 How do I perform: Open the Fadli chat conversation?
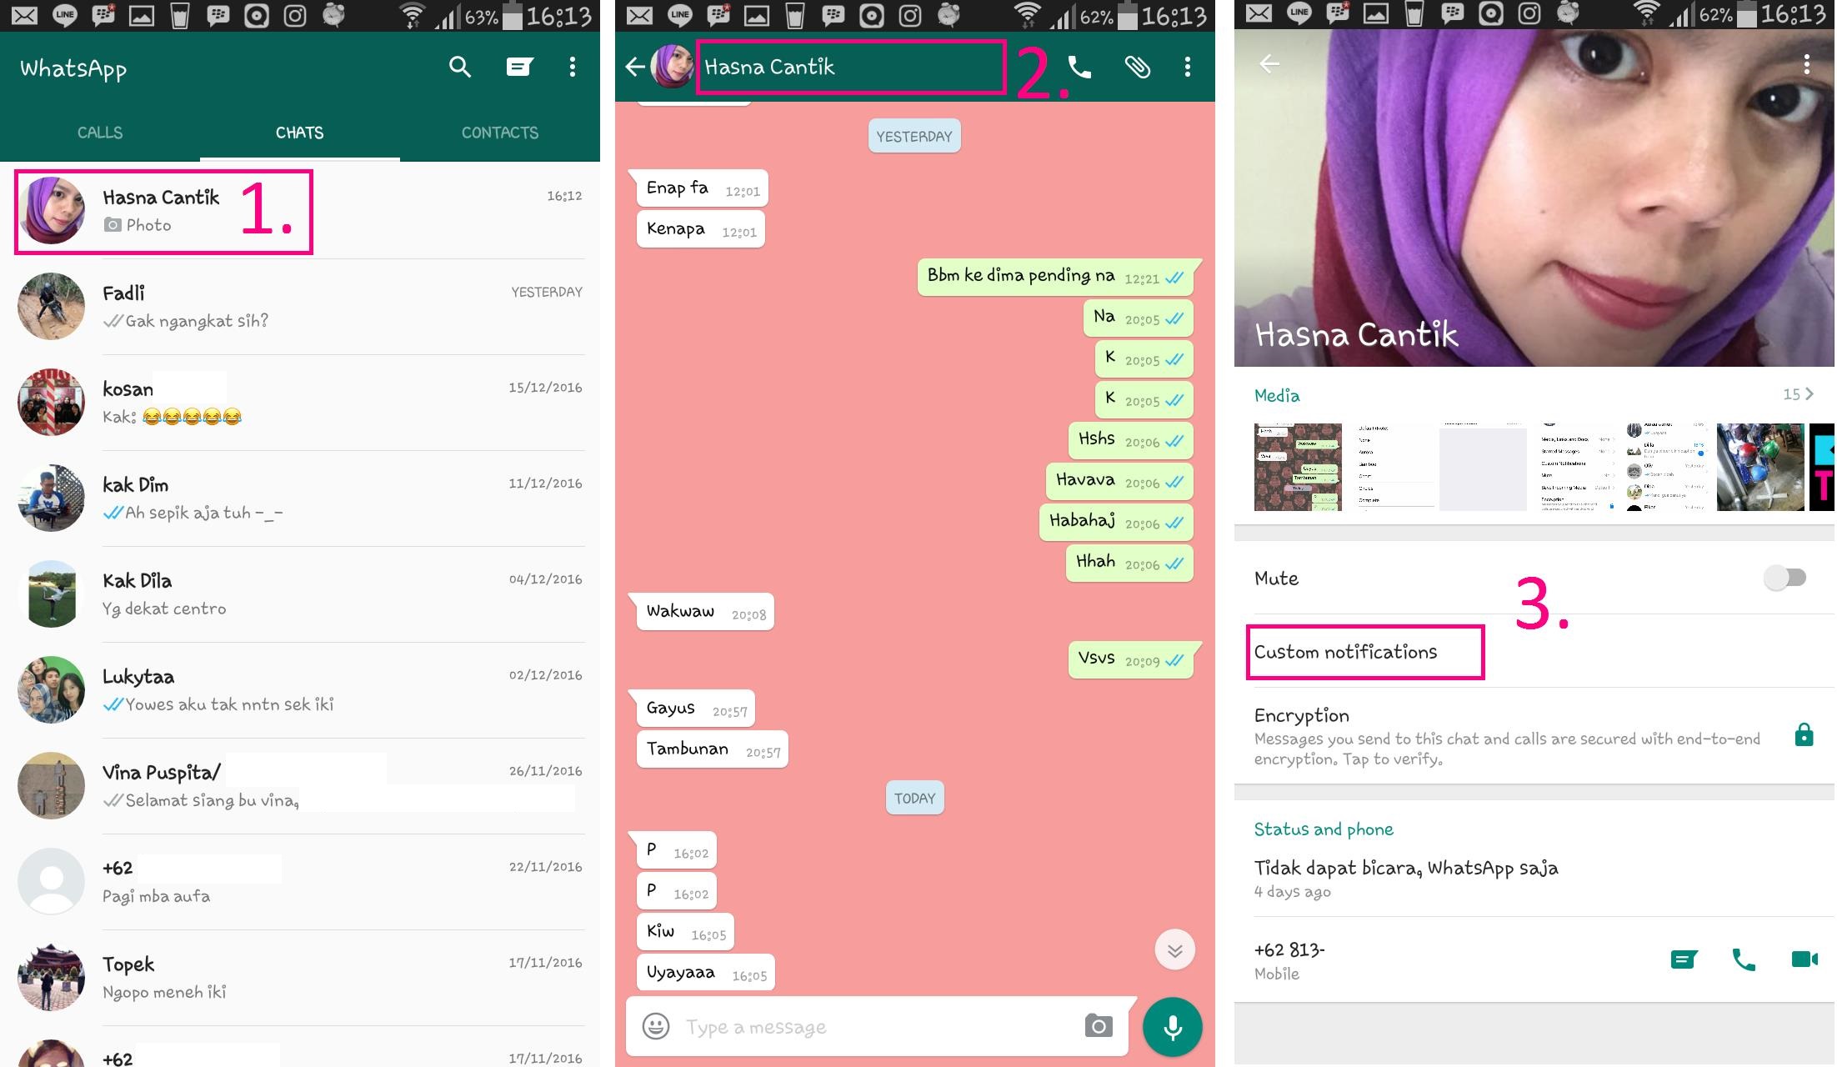pos(300,307)
